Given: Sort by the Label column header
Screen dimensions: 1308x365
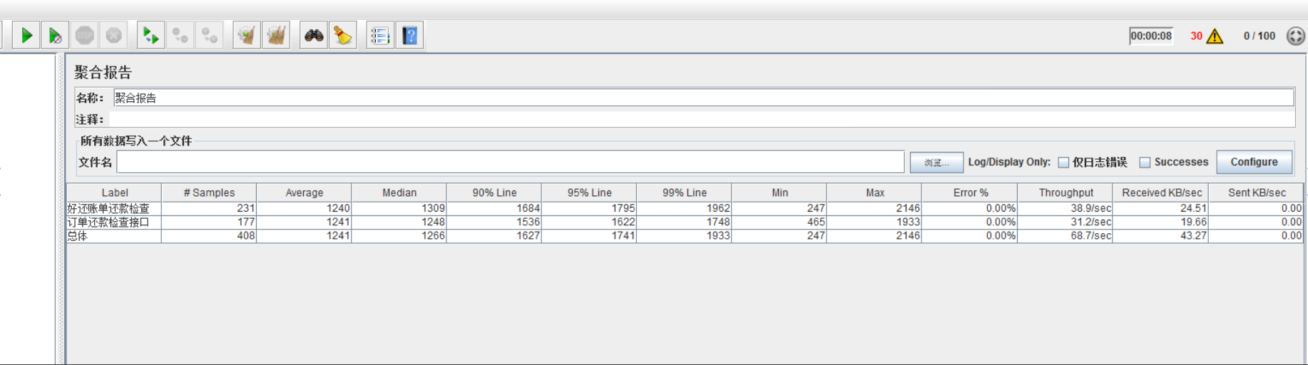Looking at the screenshot, I should click(114, 192).
